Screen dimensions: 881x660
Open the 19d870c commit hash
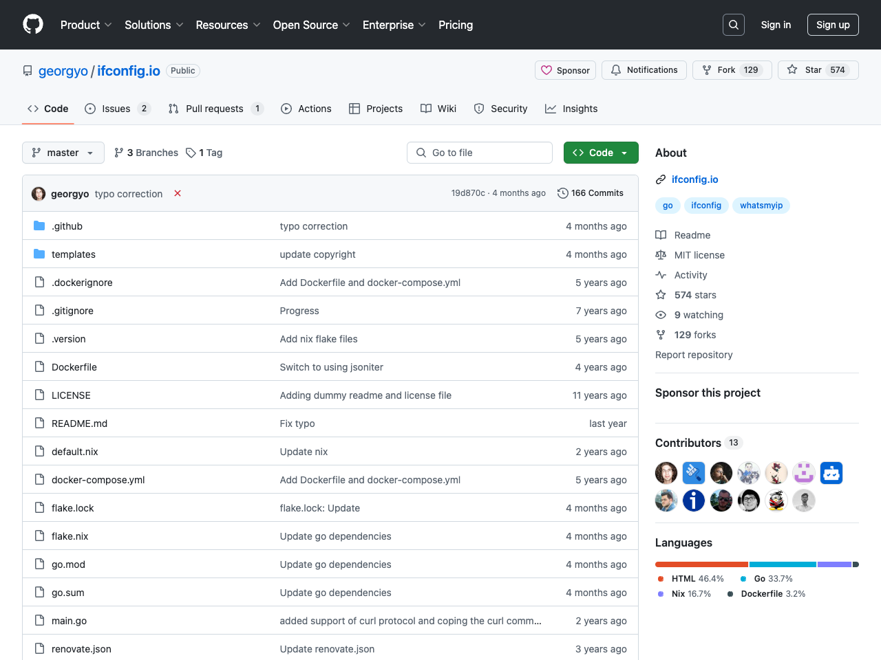(468, 193)
